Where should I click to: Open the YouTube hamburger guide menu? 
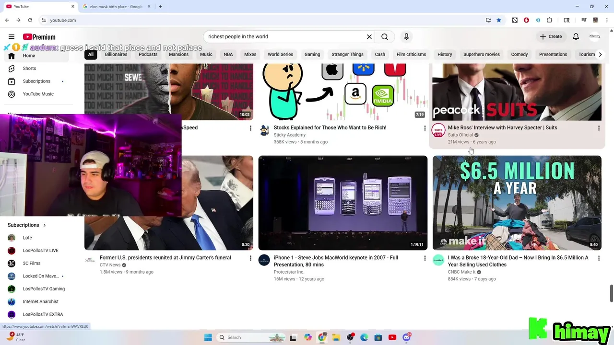[x=12, y=36]
